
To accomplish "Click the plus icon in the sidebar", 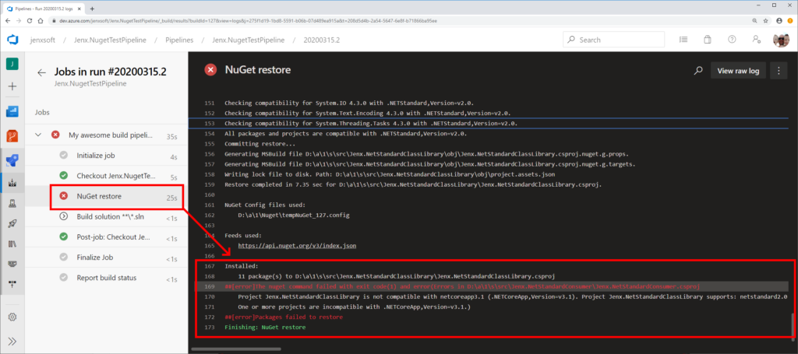I will tap(12, 86).
